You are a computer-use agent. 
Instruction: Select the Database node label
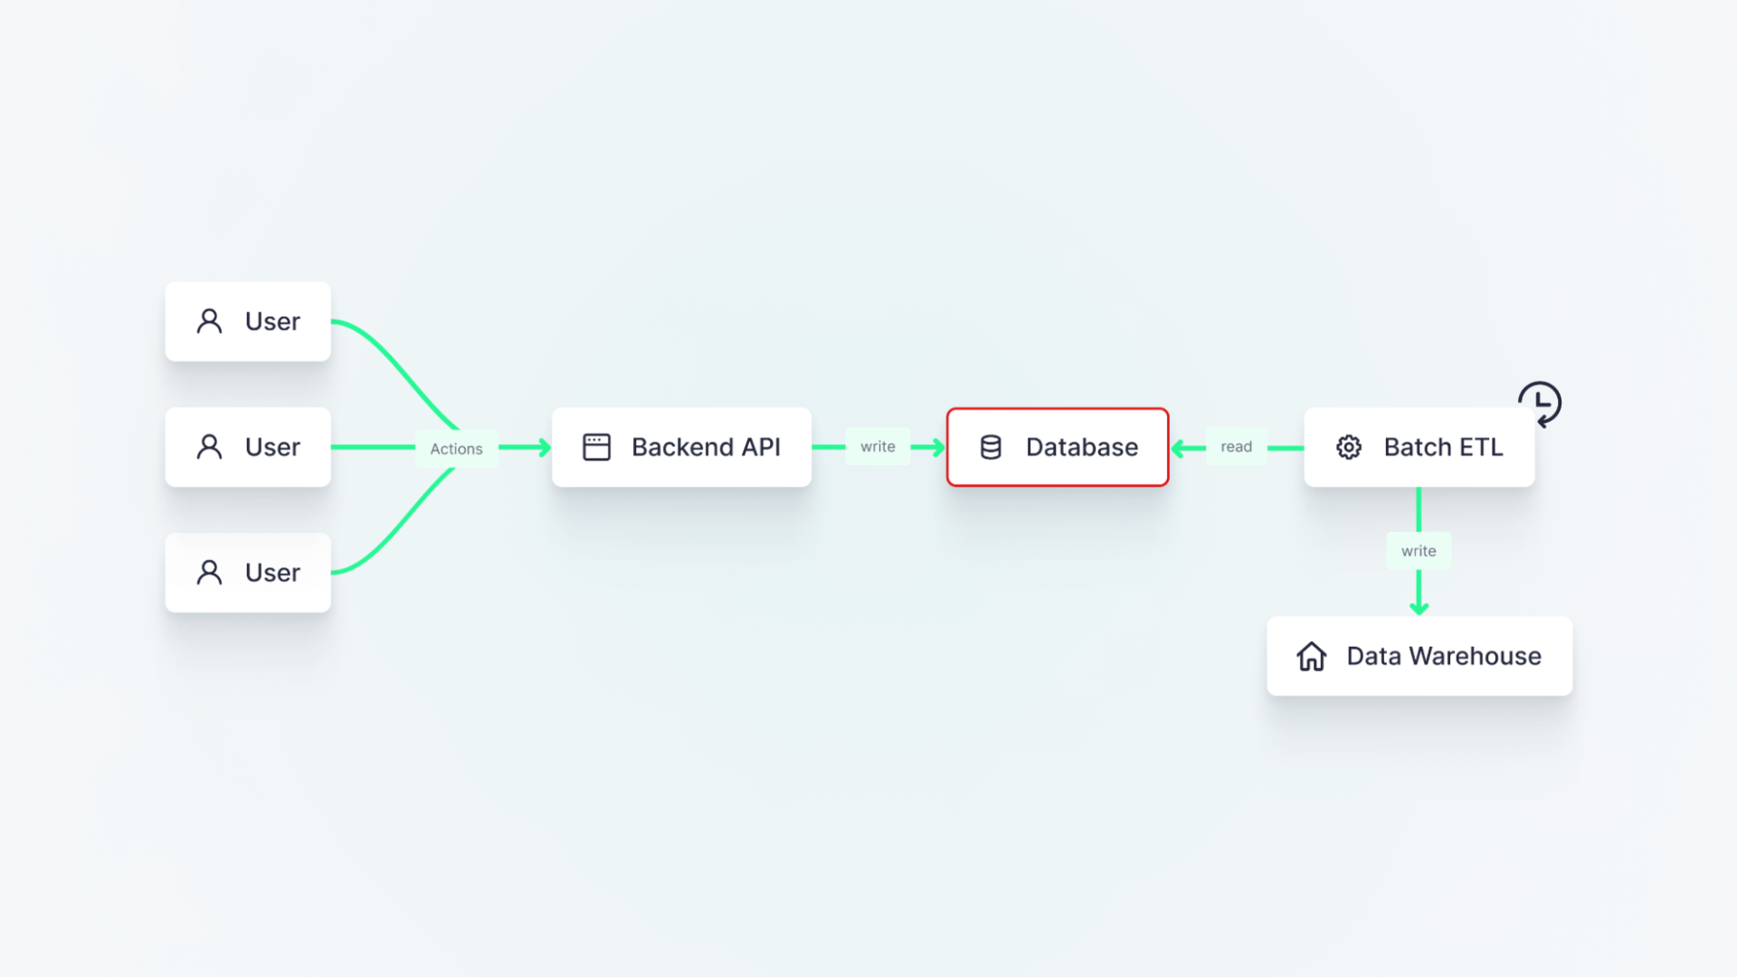point(1082,447)
